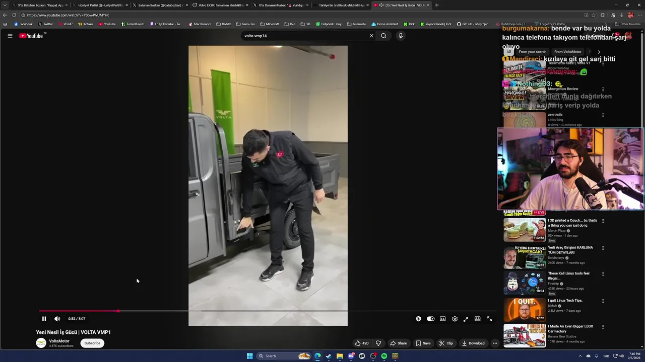Image resolution: width=645 pixels, height=362 pixels.
Task: Open 'Yerli Araç Girişimi KARLUNA TÜM DETAYLAR!' title
Action: click(570, 250)
